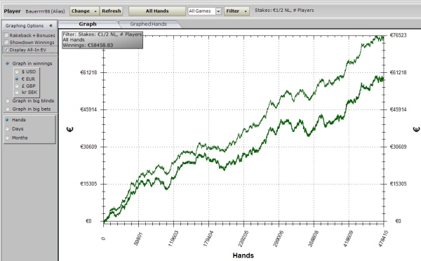Open the Change player dropdown
The height and width of the screenshot is (261, 421).
[84, 11]
